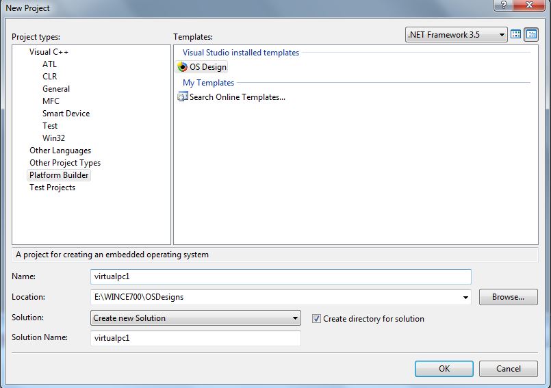Click into the Name field virtualpc1

click(x=281, y=276)
